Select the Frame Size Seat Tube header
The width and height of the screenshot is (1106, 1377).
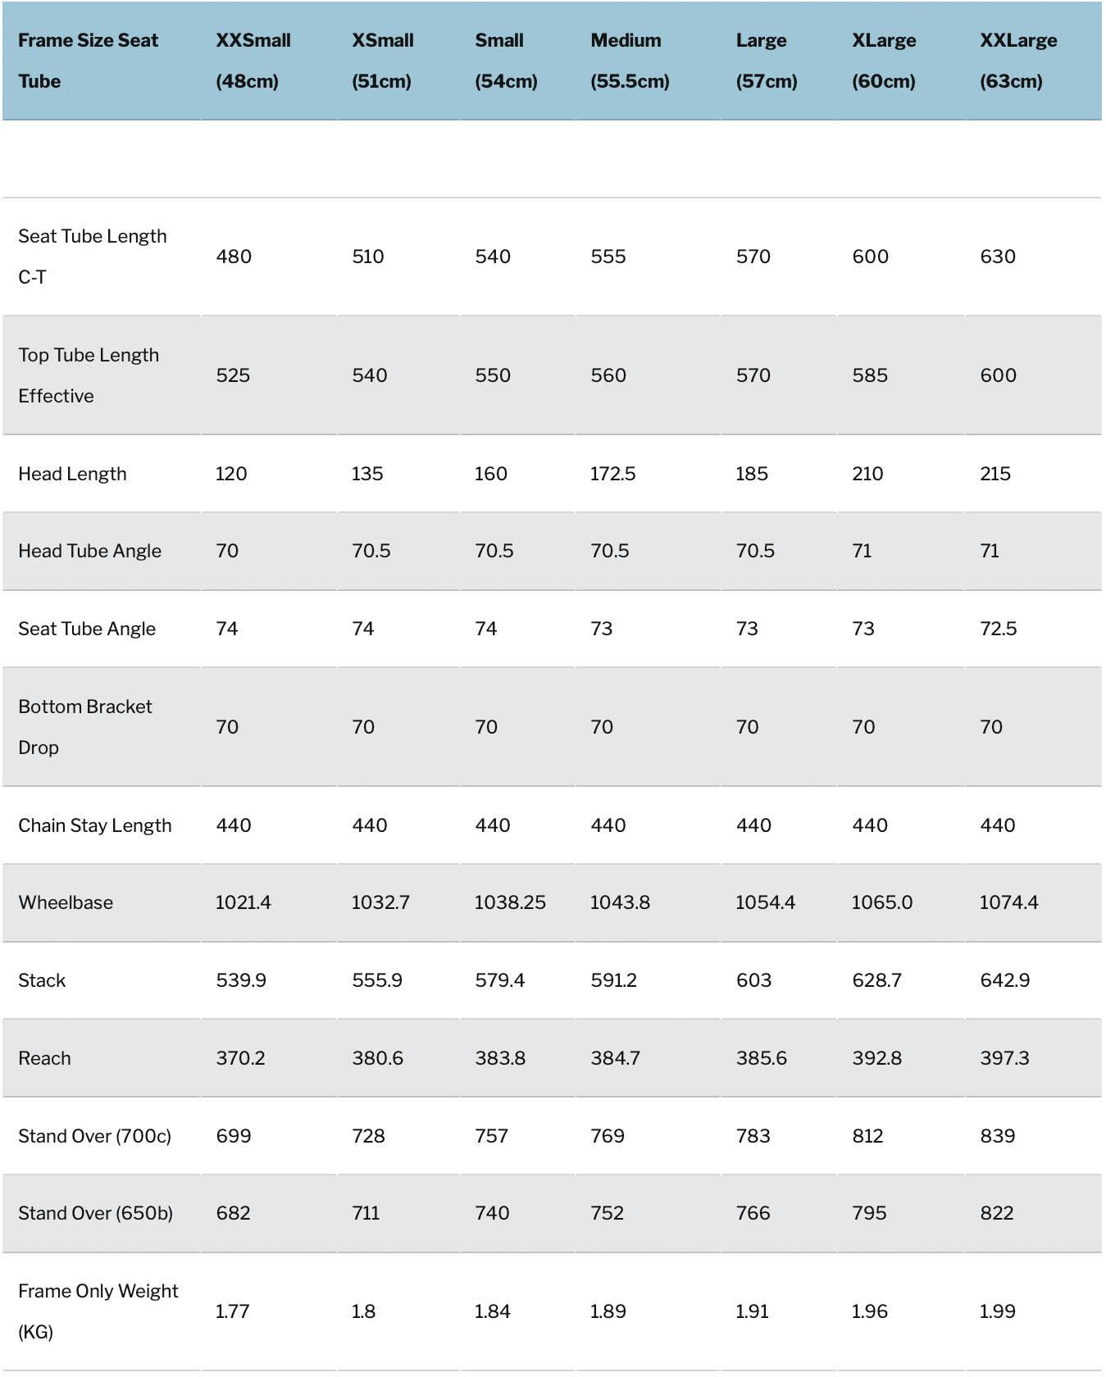pyautogui.click(x=88, y=61)
